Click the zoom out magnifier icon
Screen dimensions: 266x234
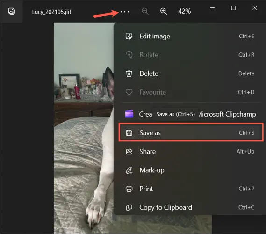pyautogui.click(x=145, y=11)
